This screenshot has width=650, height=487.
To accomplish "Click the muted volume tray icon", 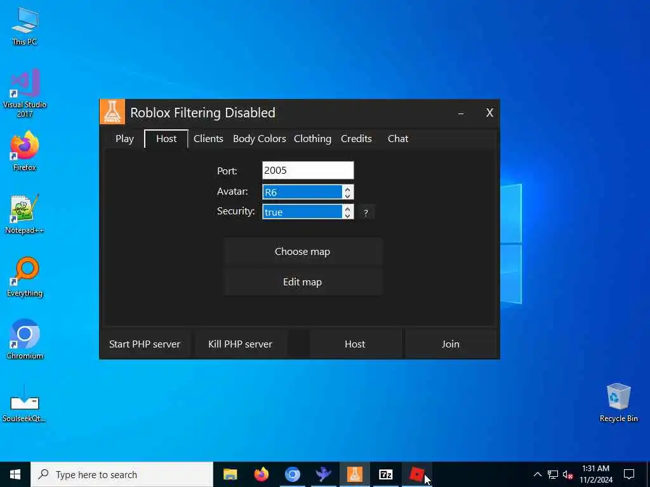I will tap(568, 474).
